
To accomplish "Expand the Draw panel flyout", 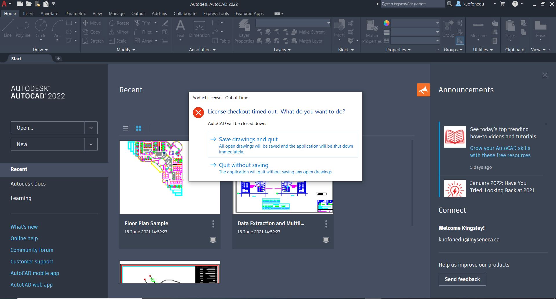I will tap(40, 50).
